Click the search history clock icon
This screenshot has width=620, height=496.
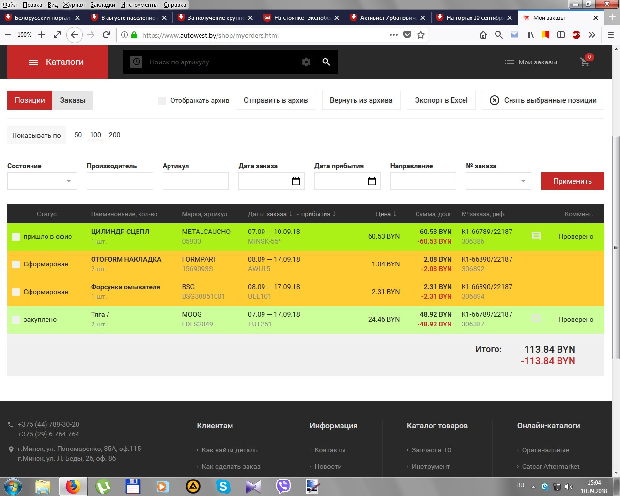coord(136,62)
